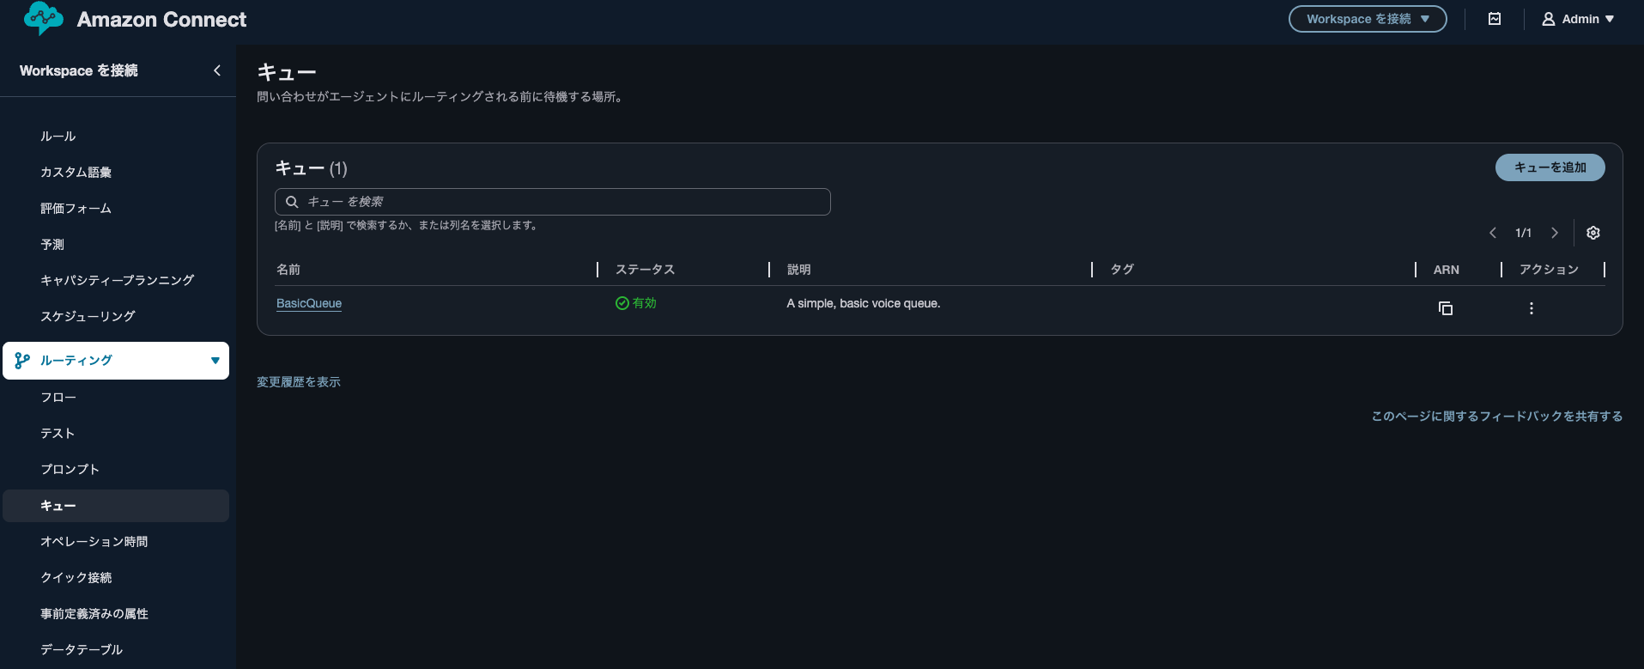Click the 1/1 page indicator
The height and width of the screenshot is (669, 1644).
pos(1524,233)
